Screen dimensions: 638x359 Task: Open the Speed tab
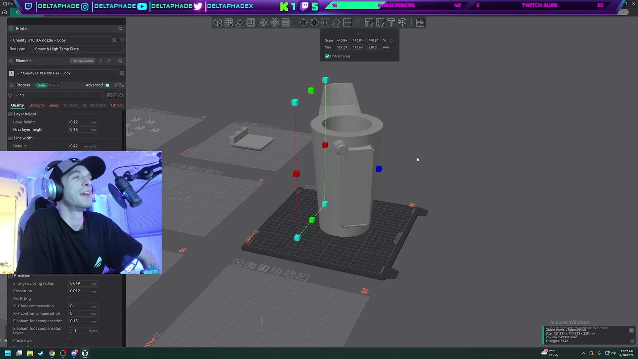54,105
